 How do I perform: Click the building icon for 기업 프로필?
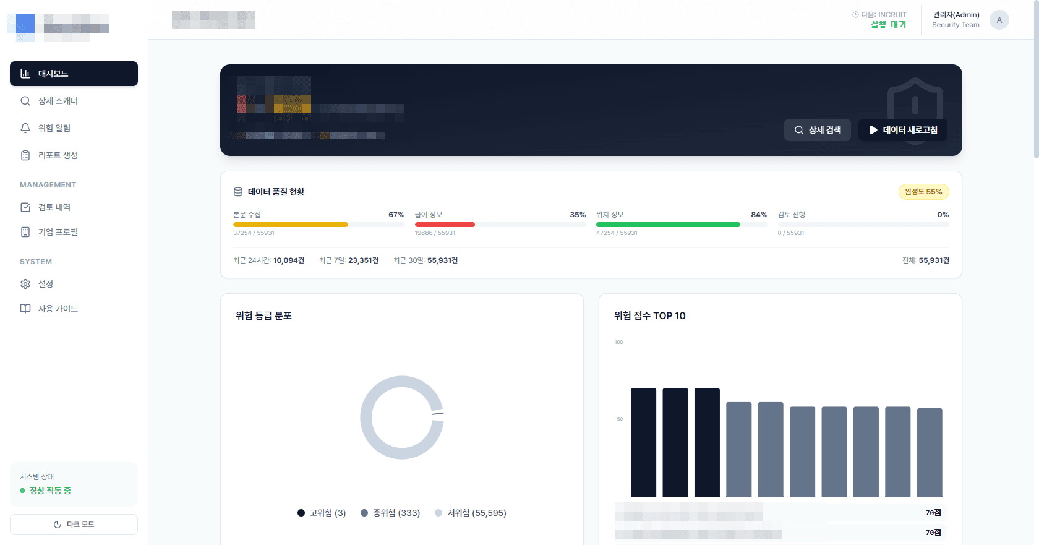point(25,232)
